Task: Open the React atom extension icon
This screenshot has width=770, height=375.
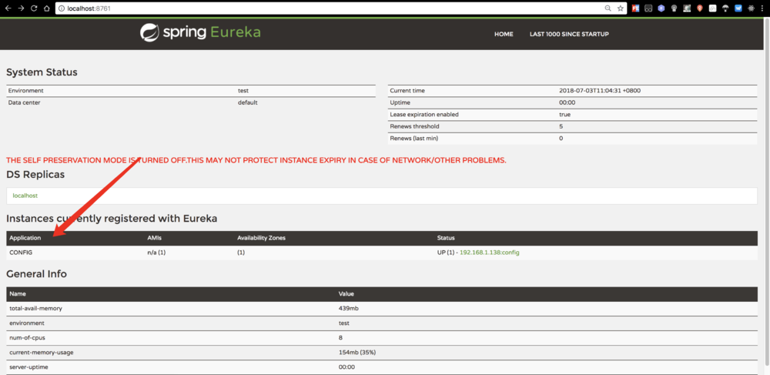Action: (x=751, y=8)
